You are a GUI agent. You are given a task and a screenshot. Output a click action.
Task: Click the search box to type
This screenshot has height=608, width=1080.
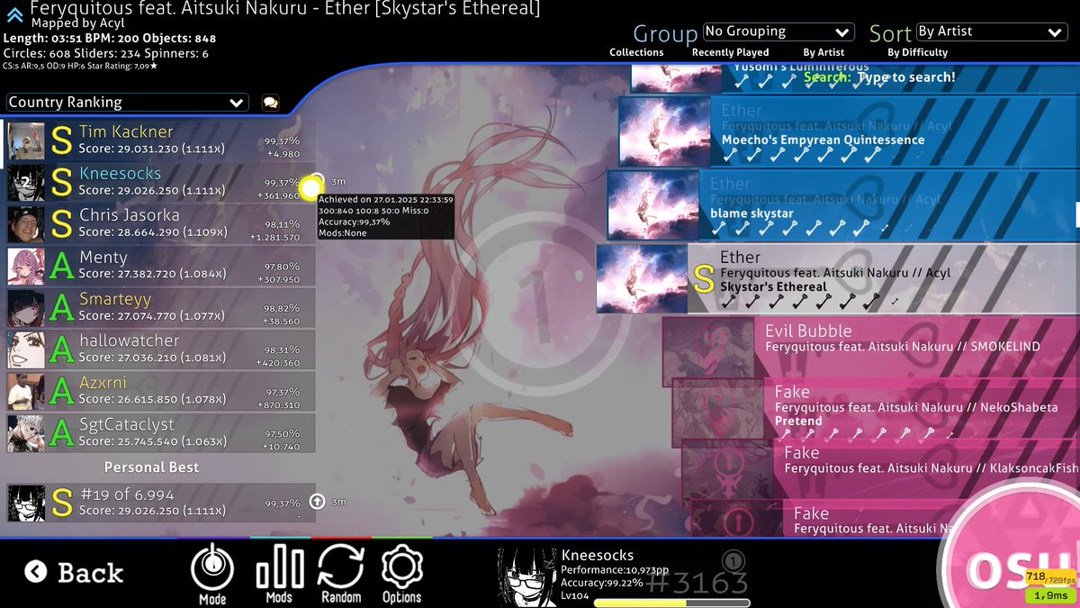coord(880,77)
